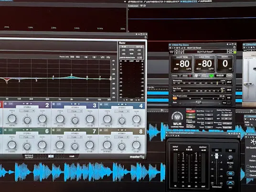The width and height of the screenshot is (256, 192).
Task: Toggle the power icon of EQ band 3
Action: 53,104
